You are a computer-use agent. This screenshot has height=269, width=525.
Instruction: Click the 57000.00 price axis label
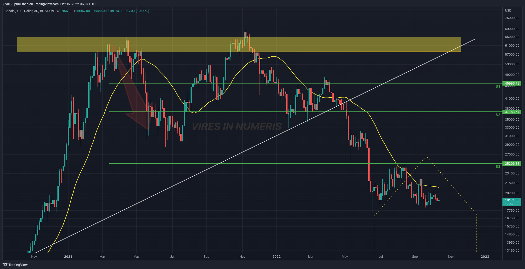(512, 55)
